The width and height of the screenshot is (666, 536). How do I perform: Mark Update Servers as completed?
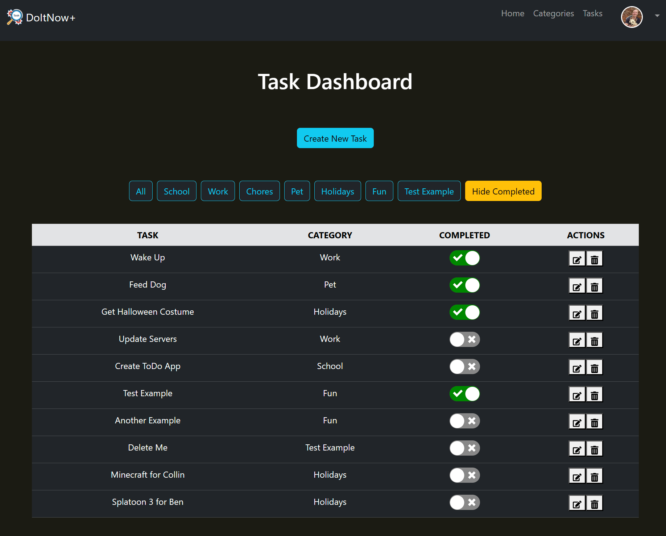464,339
